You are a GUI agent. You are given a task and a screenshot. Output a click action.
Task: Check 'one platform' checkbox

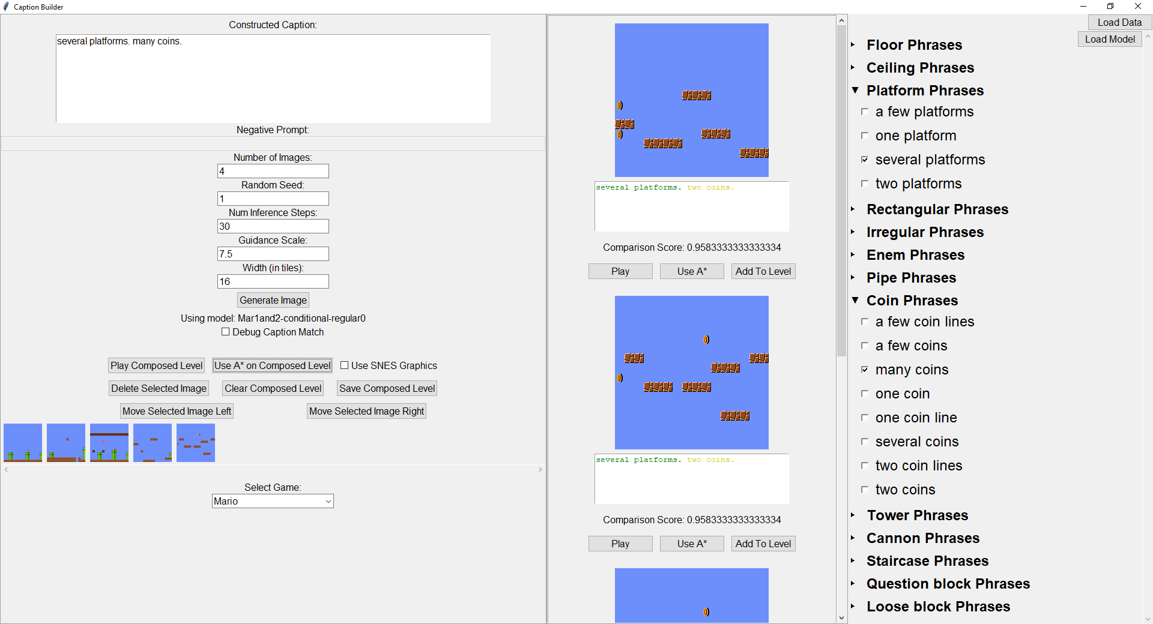865,136
